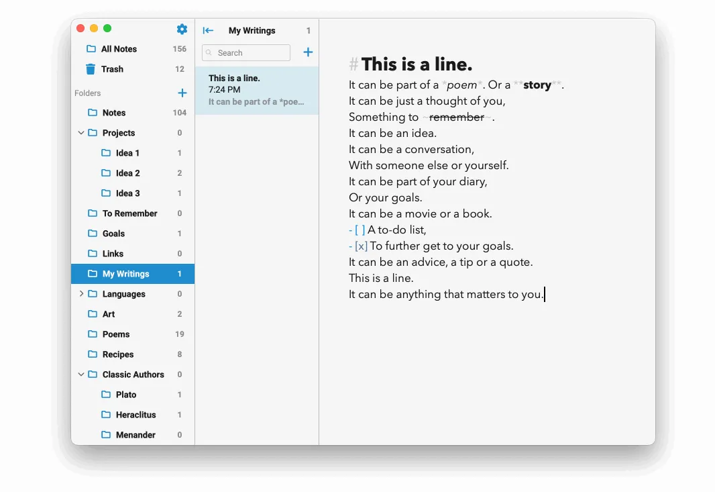Image resolution: width=715 pixels, height=492 pixels.
Task: Add a folder using the plus beside Folders
Action: pyautogui.click(x=182, y=93)
